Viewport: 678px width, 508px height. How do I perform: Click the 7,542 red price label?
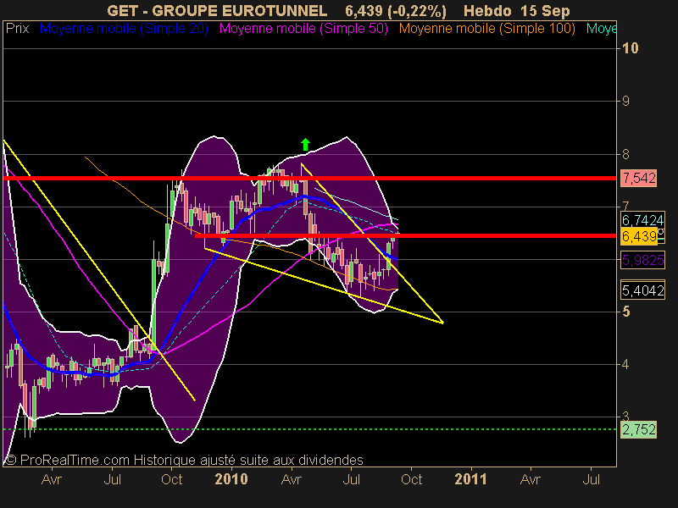(x=639, y=178)
